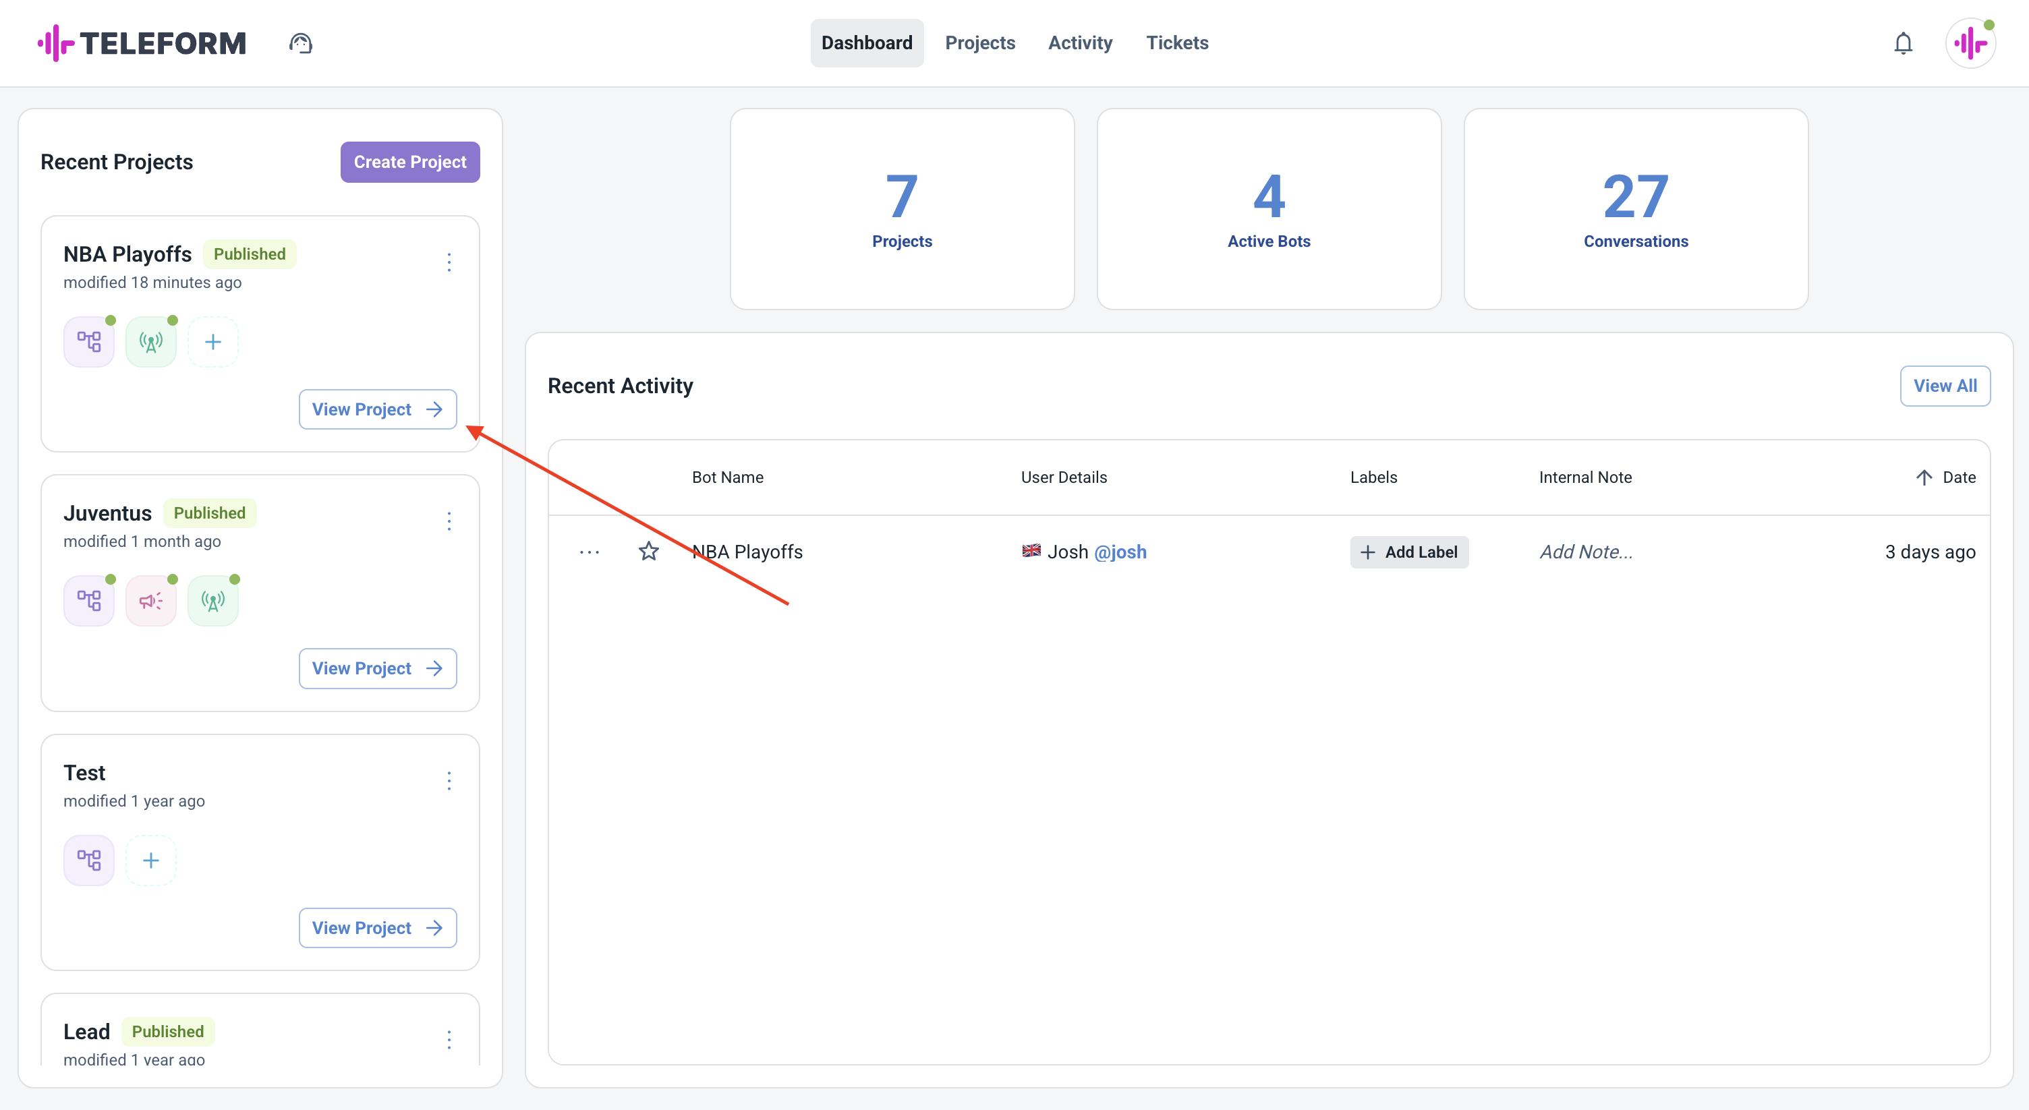
Task: Click Juventus Published badge
Action: point(210,513)
